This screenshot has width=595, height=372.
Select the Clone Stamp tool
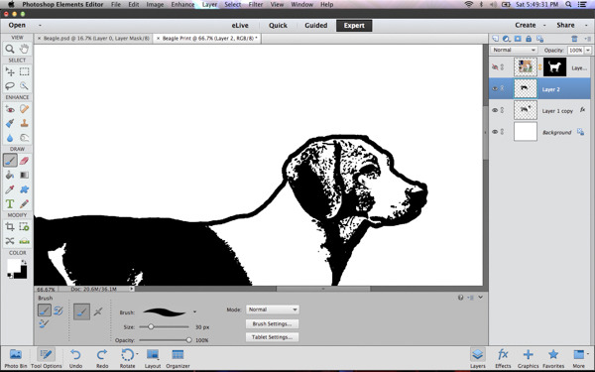click(x=24, y=123)
